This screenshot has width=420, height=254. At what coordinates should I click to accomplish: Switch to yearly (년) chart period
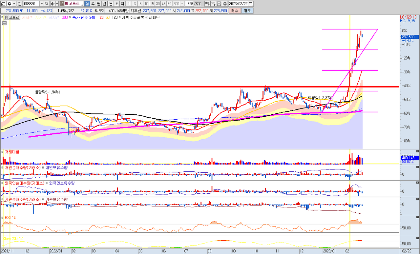105,4
